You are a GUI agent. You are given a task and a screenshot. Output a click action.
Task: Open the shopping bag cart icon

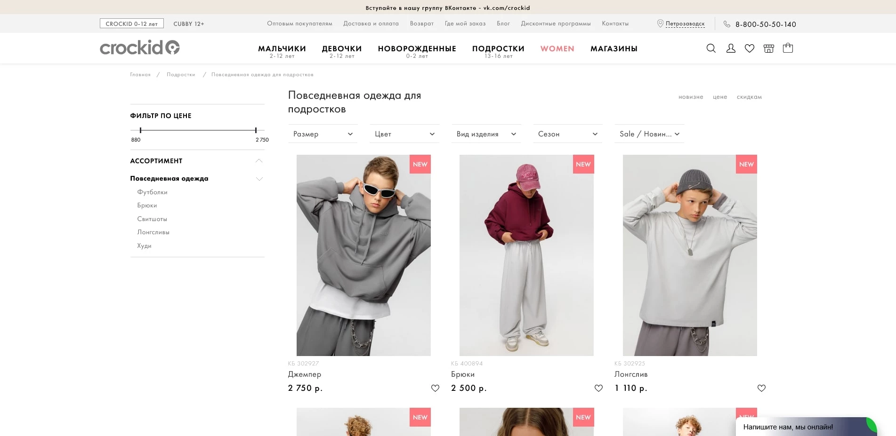coord(788,48)
